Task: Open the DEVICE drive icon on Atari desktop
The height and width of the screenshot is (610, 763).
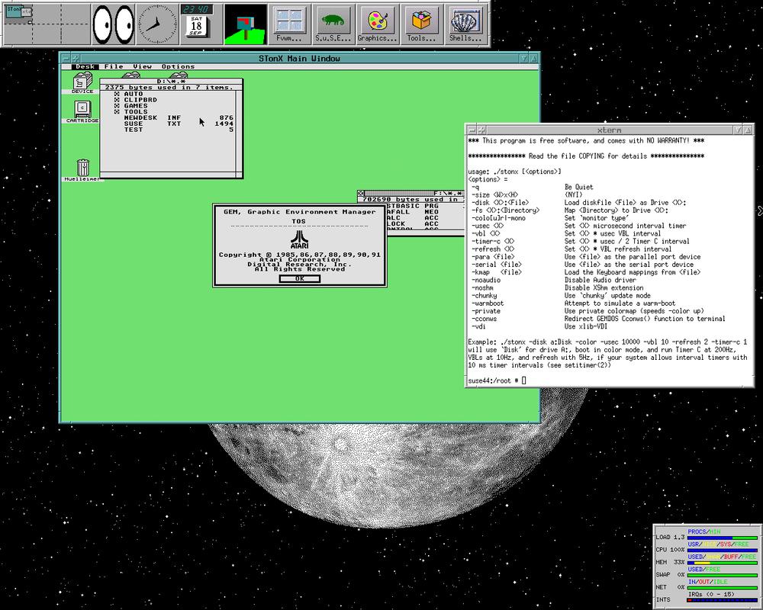Action: tap(82, 82)
